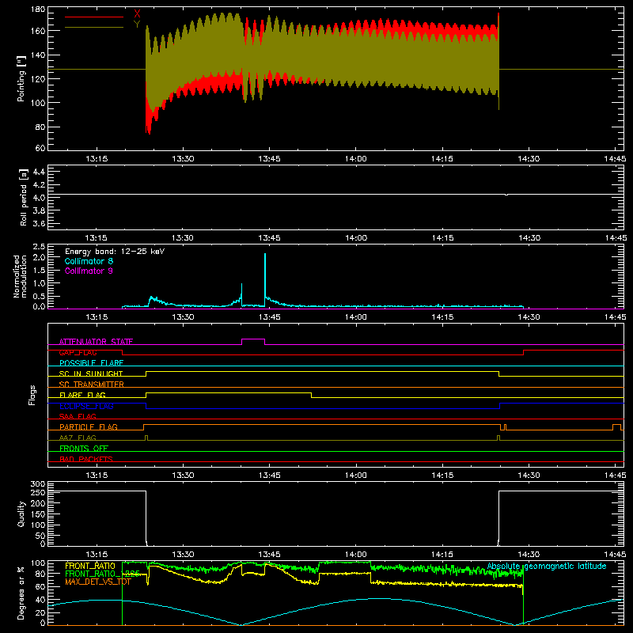The height and width of the screenshot is (633, 633).
Task: Click the olive Y legend label
Action: coord(137,25)
